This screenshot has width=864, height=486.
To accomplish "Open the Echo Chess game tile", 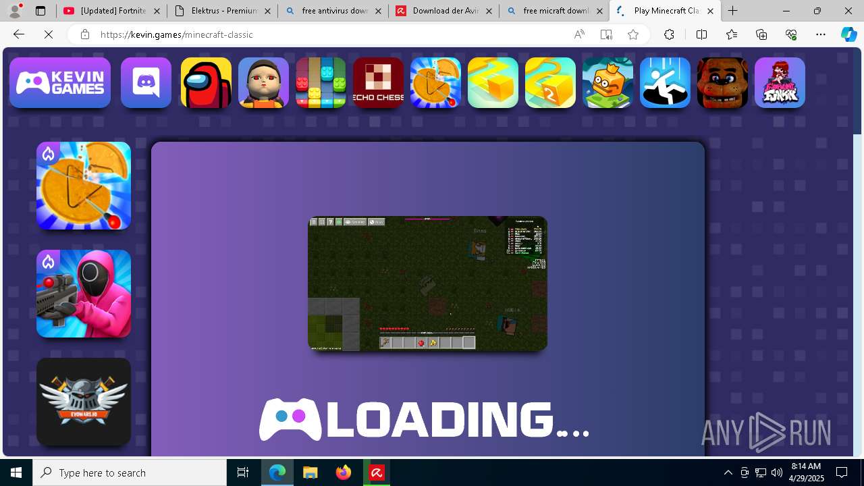I will 379,82.
